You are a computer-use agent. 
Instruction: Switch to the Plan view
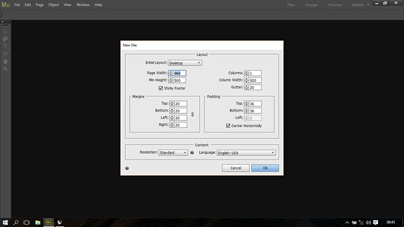291,5
